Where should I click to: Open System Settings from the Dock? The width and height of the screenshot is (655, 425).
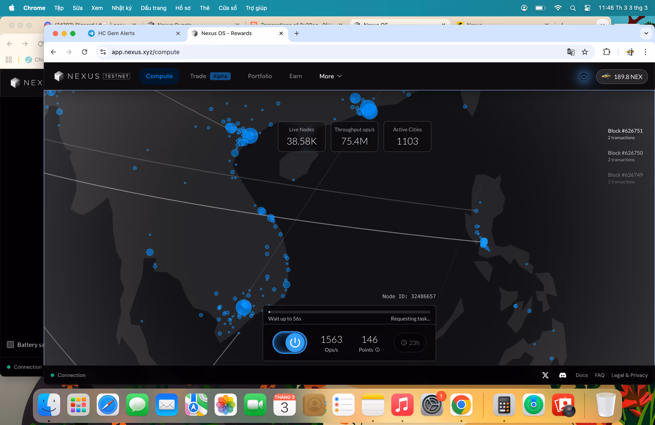point(432,405)
